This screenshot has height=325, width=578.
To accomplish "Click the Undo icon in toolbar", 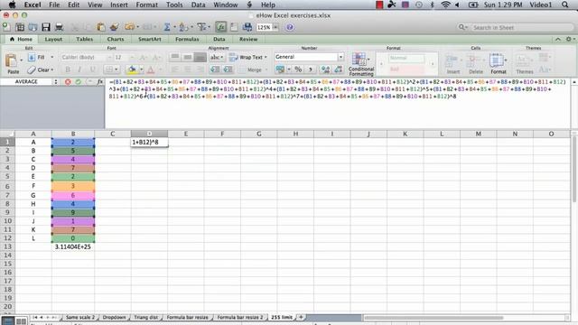I will coord(129,27).
